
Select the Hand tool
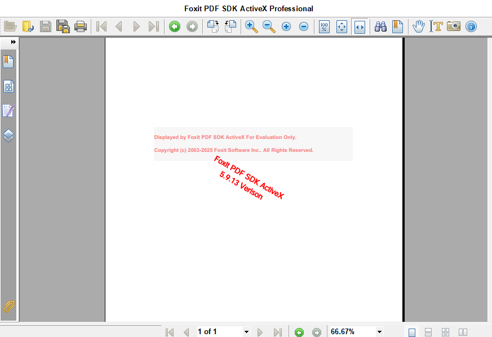(x=419, y=26)
